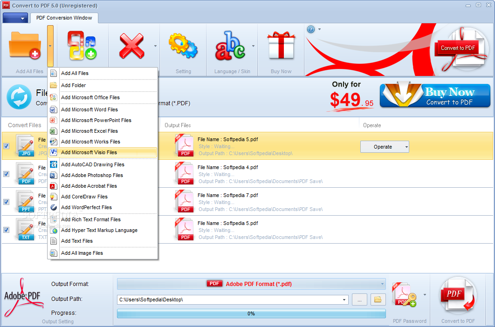Image resolution: width=495 pixels, height=327 pixels.
Task: Click the source PDF file icon in second row
Action: [x=26, y=174]
